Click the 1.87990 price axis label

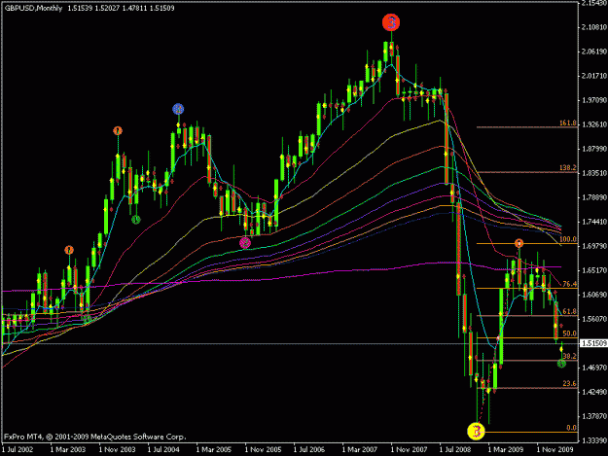coord(594,149)
